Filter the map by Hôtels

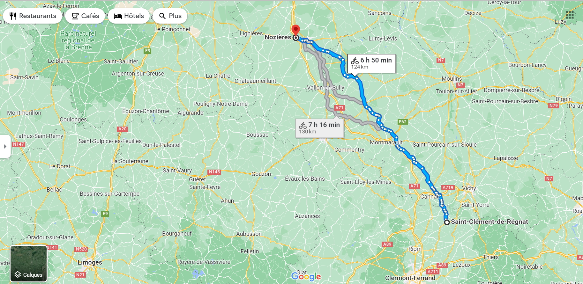pyautogui.click(x=129, y=16)
